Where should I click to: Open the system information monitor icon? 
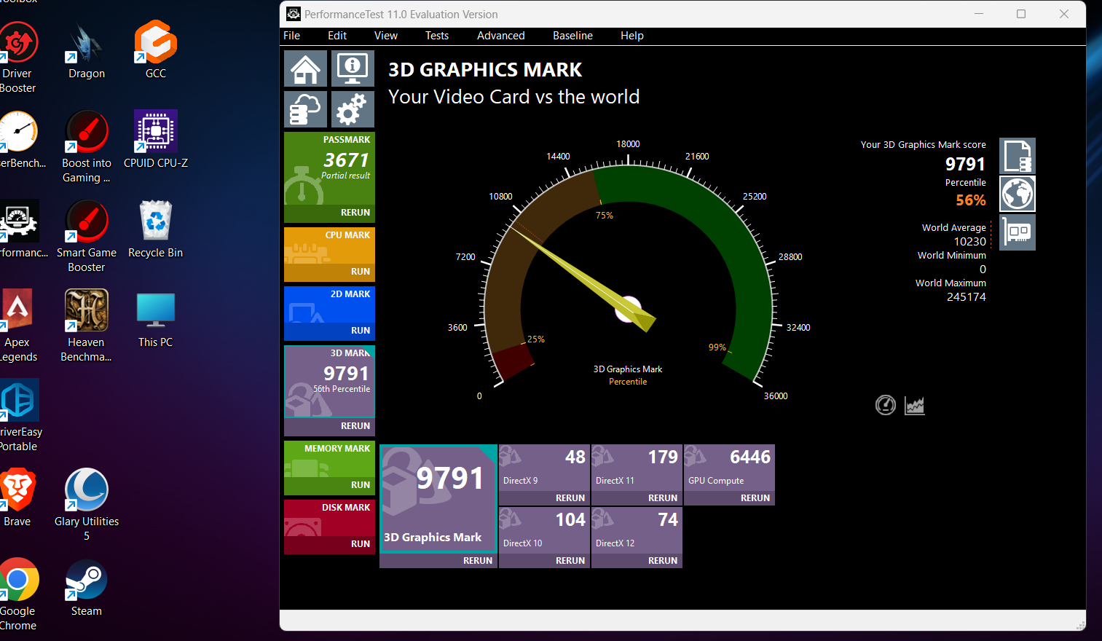click(x=353, y=68)
